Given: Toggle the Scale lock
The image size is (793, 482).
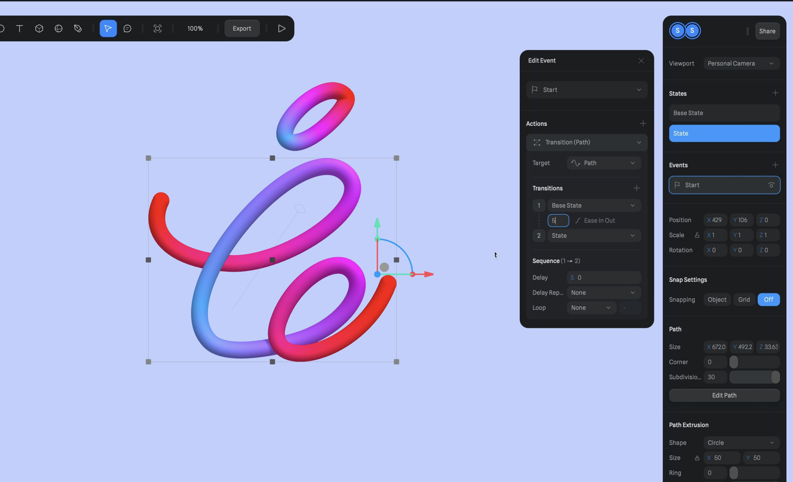Looking at the screenshot, I should [x=697, y=235].
